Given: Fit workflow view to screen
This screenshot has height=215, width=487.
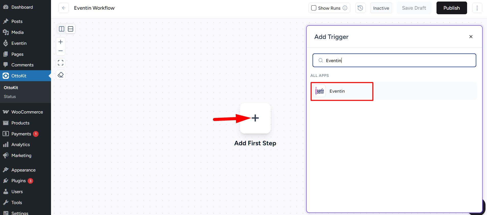Looking at the screenshot, I should point(60,63).
